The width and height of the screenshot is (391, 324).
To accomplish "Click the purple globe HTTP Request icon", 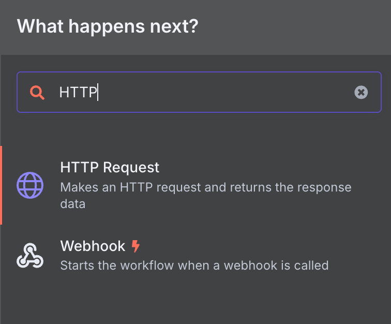I will coord(30,185).
